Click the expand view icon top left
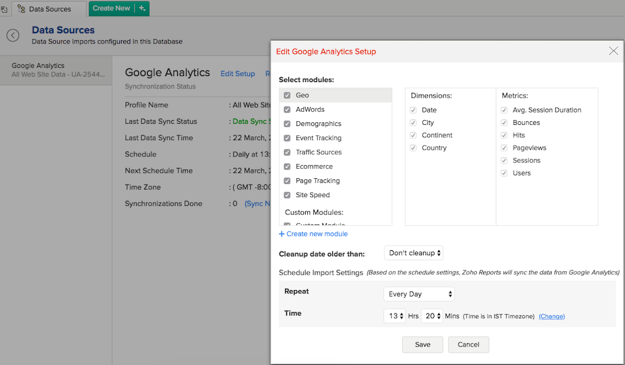 (x=5, y=9)
